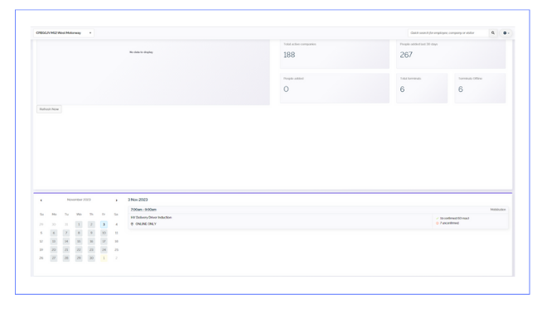Select Sunday 12 in the calendar
Screen dimensions: 542x309
(41, 241)
